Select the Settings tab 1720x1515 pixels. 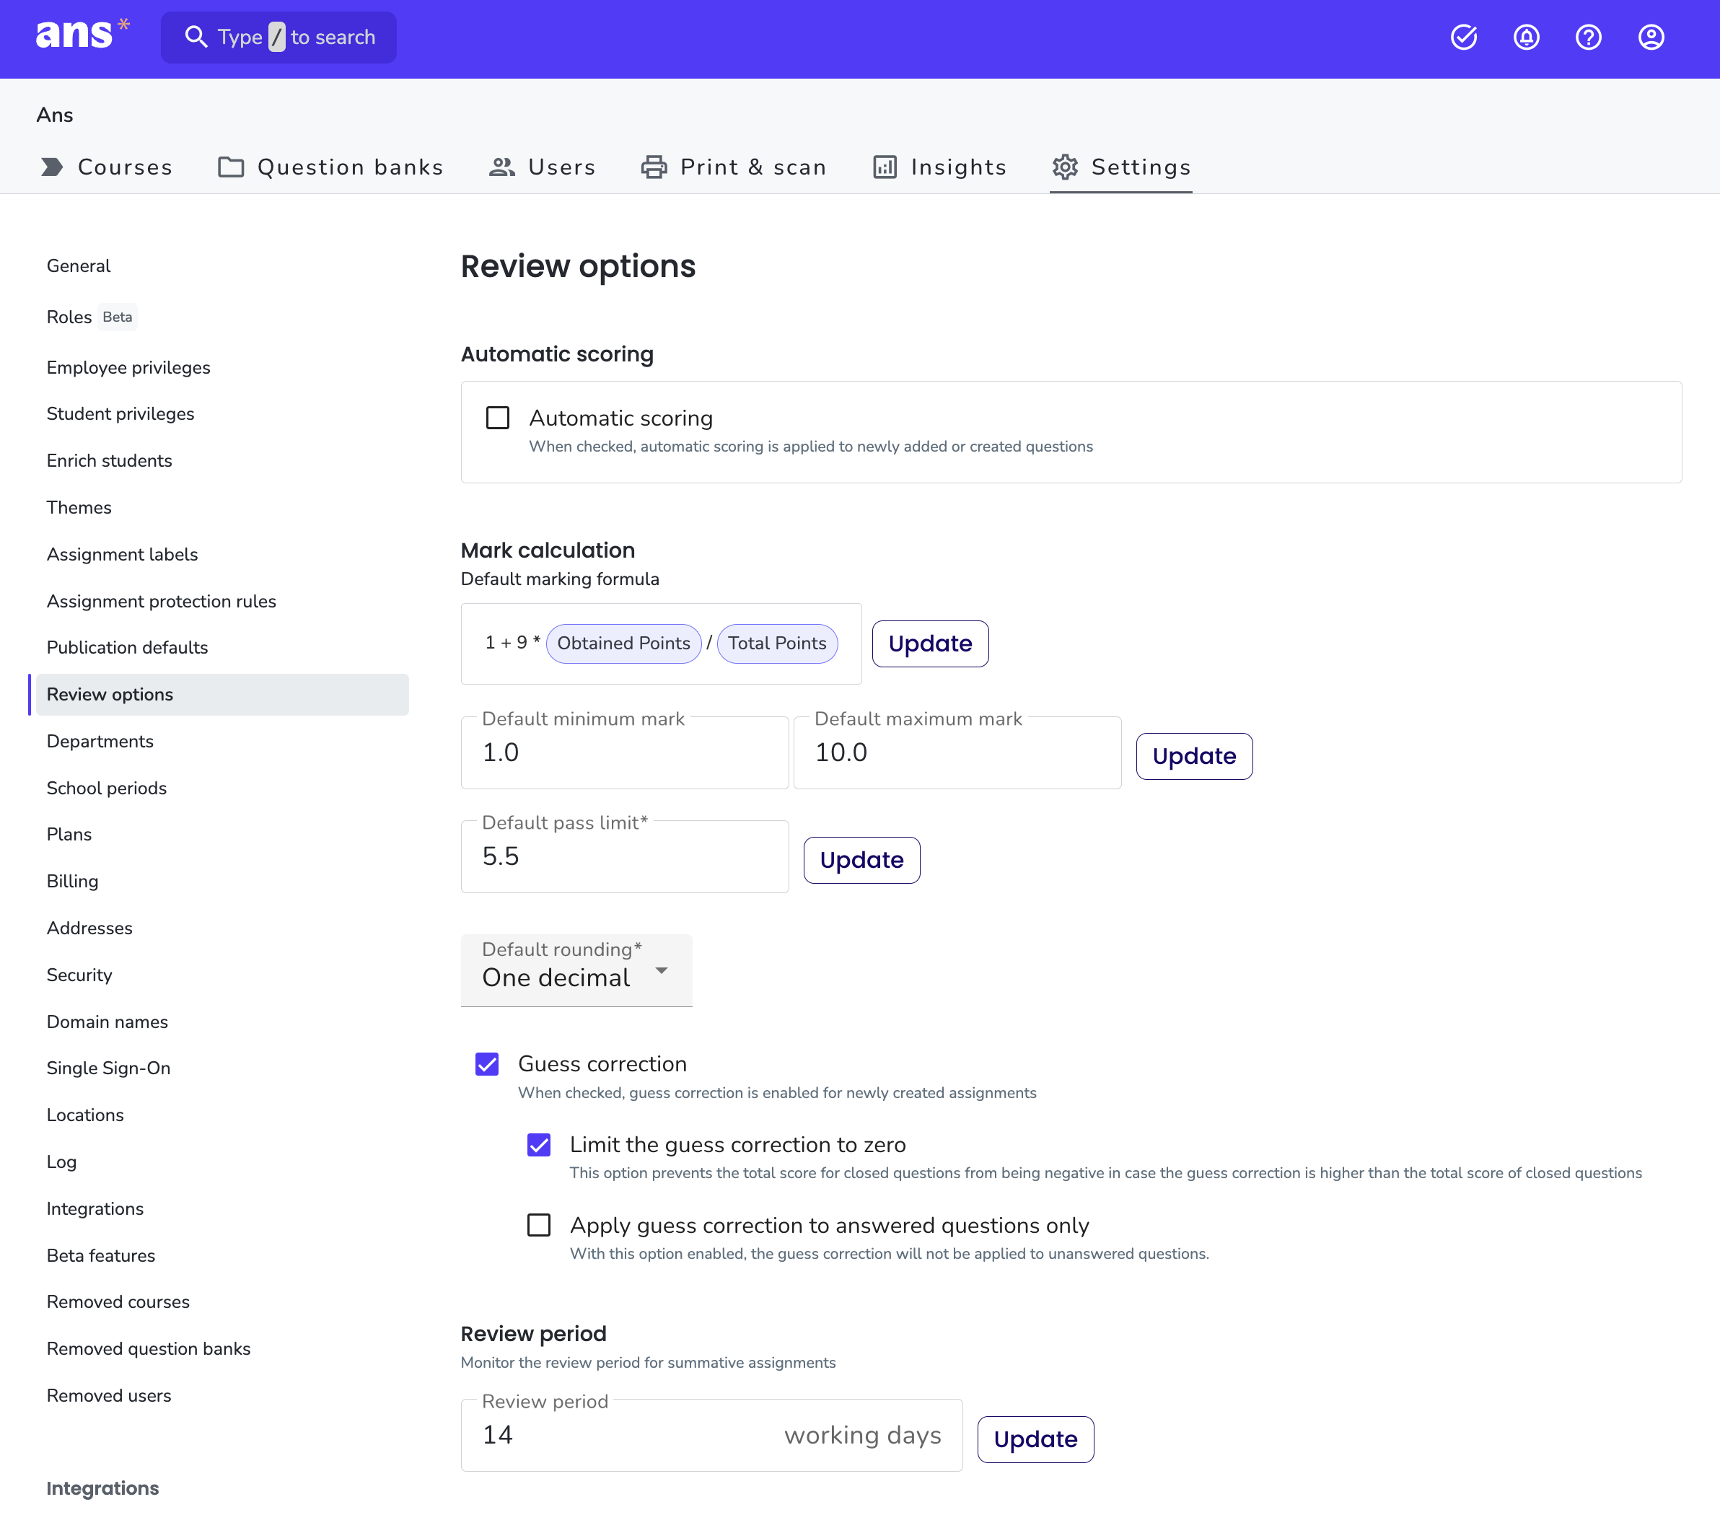(x=1121, y=167)
